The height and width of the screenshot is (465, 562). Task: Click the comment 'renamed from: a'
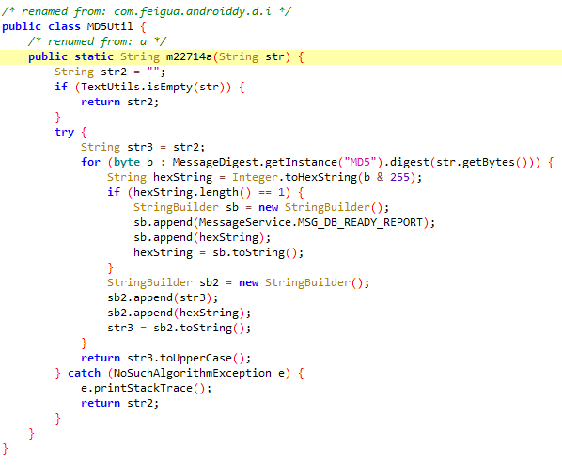coord(97,41)
